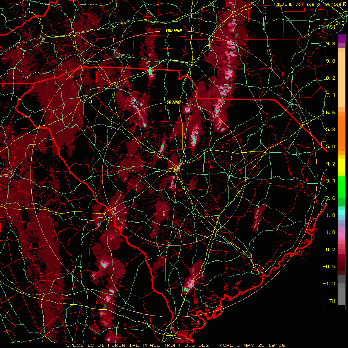This screenshot has height=348, width=348.
Task: Click the '100 NMI' range ring label
Action: [174, 31]
